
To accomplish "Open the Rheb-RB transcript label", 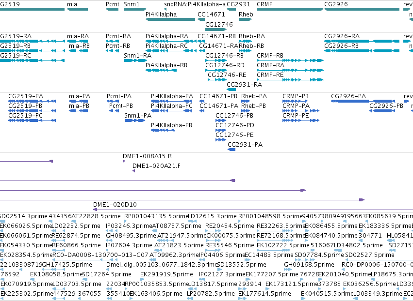I will click(x=251, y=45).
